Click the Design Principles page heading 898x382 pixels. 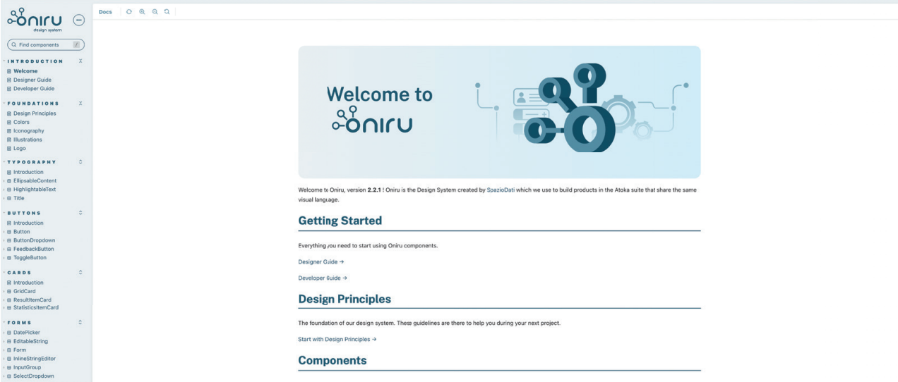[345, 299]
